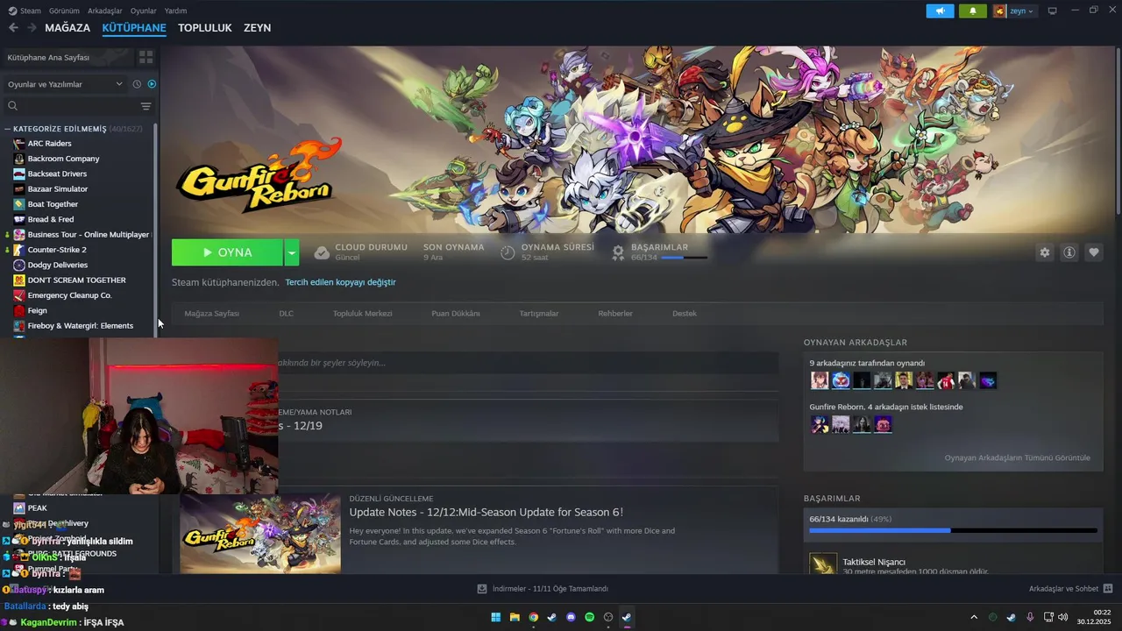
Task: Select the KÜTÜPHANE tab
Action: tap(134, 28)
